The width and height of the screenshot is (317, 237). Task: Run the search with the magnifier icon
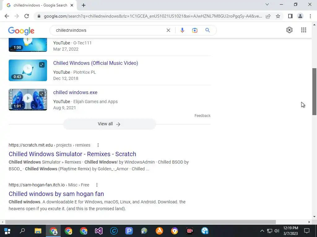[x=207, y=30]
